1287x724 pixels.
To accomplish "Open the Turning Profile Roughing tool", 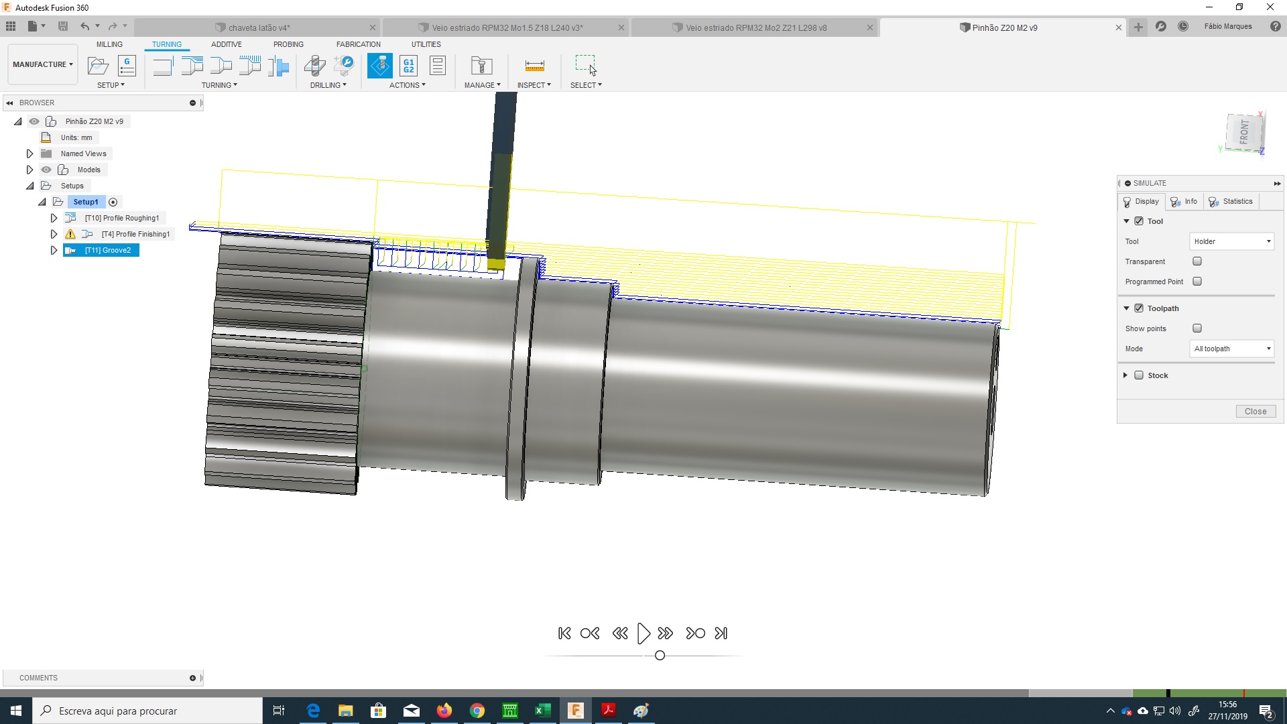I will tap(192, 66).
